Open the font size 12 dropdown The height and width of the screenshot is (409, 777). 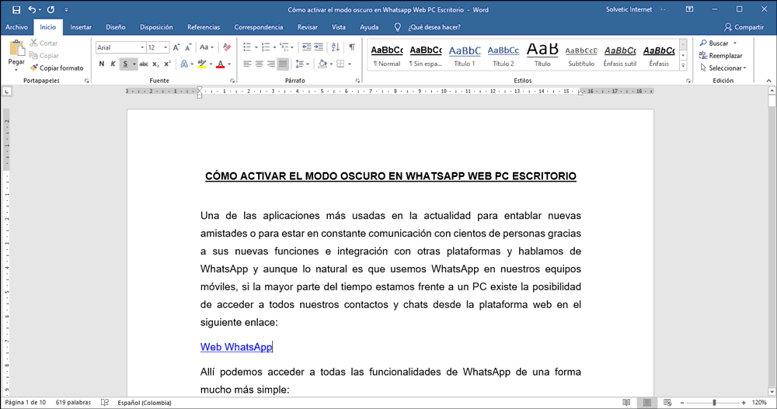coord(166,47)
